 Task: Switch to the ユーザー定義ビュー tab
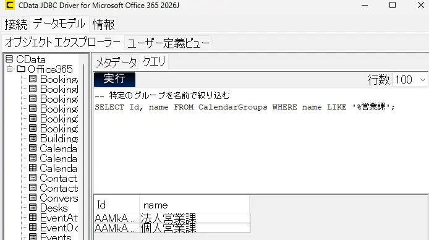point(168,43)
